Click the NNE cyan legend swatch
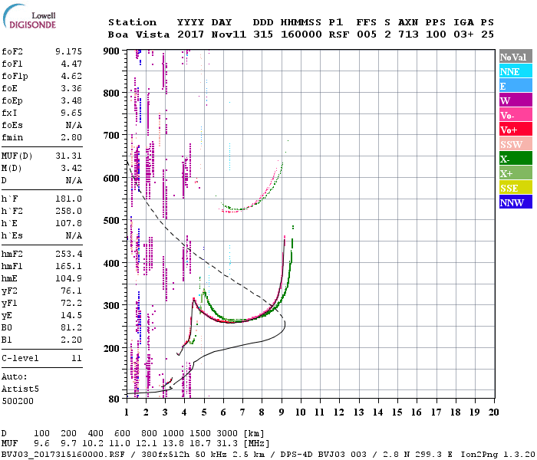Image resolution: width=537 pixels, height=460 pixels. click(x=514, y=71)
